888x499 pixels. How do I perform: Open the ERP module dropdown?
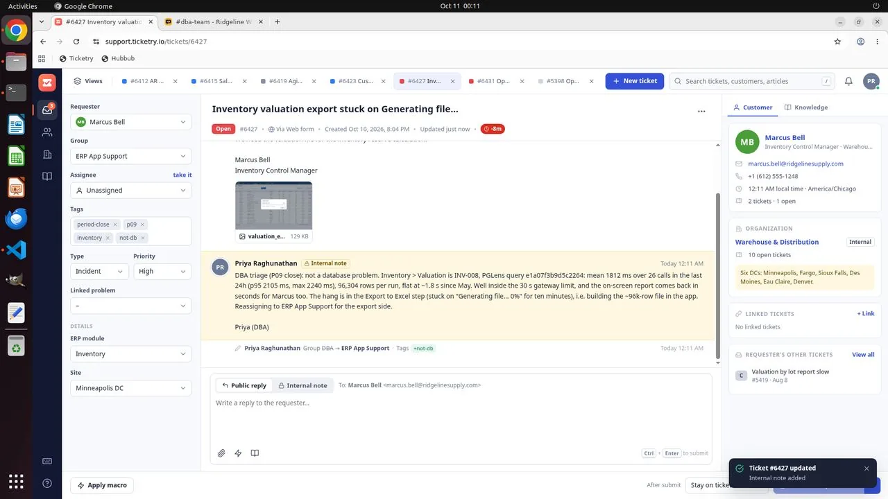pos(131,354)
